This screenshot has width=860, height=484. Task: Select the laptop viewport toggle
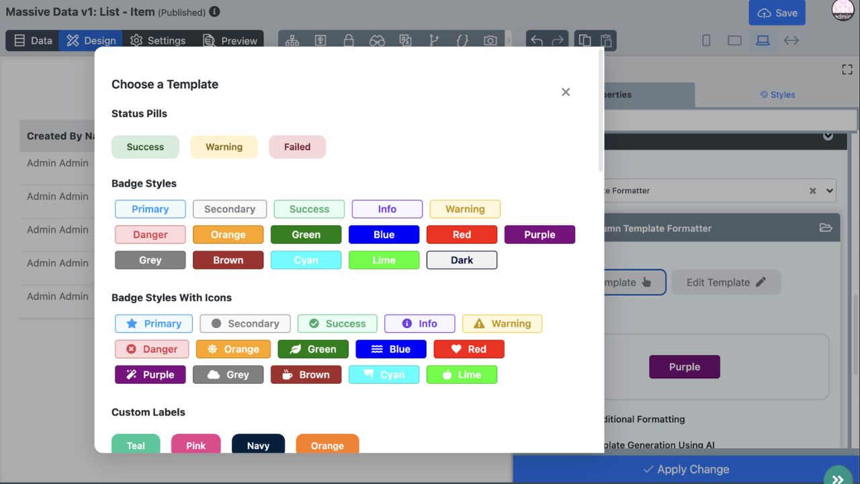763,40
